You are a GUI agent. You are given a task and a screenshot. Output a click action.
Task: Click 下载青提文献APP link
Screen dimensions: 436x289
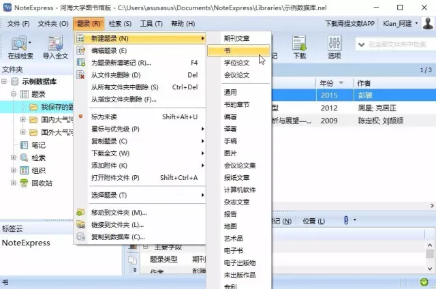[349, 24]
